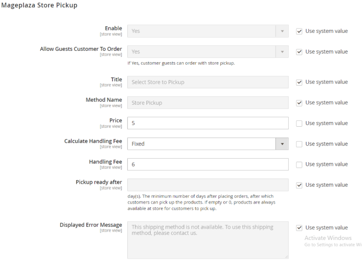Check Use system value for Handling Fee

coord(299,165)
